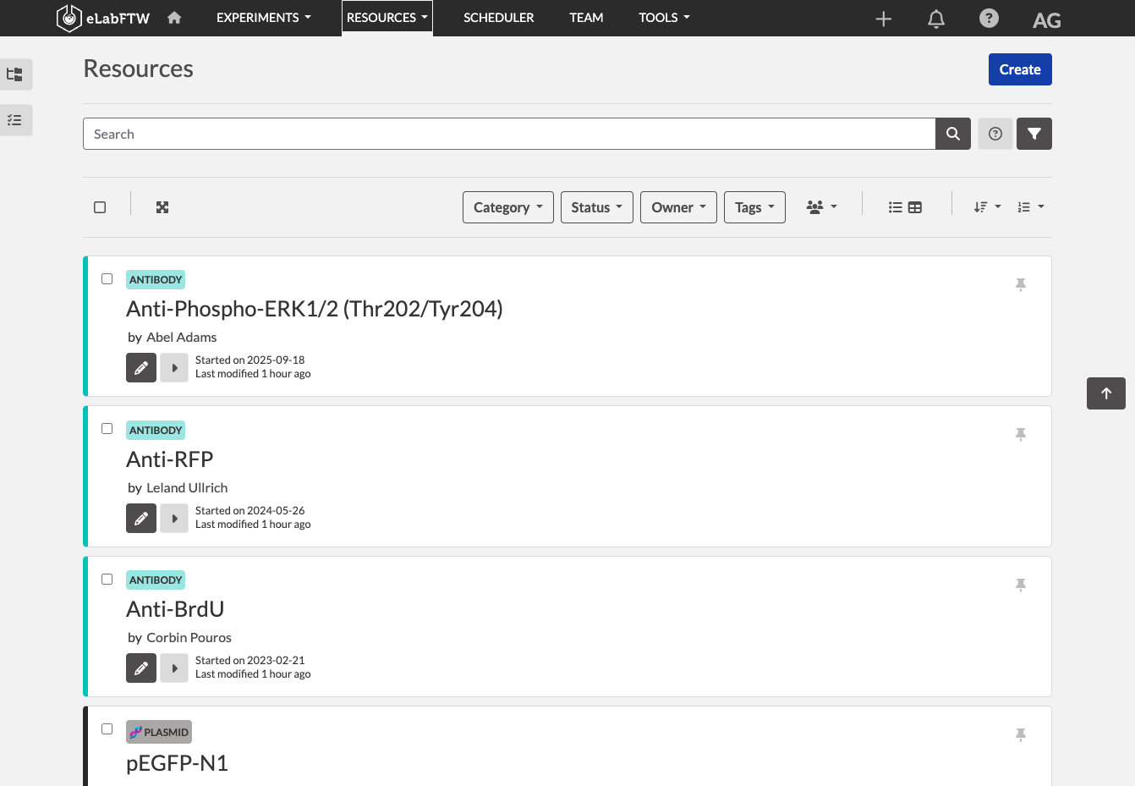The height and width of the screenshot is (786, 1135).
Task: Open the notifications bell
Action: coord(936,19)
